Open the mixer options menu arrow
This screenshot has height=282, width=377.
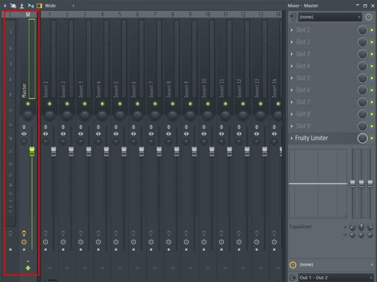coord(5,6)
